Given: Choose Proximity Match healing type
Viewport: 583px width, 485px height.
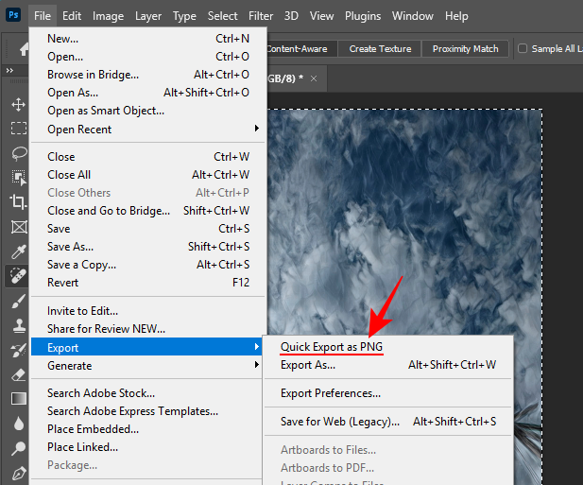Looking at the screenshot, I should [x=465, y=49].
